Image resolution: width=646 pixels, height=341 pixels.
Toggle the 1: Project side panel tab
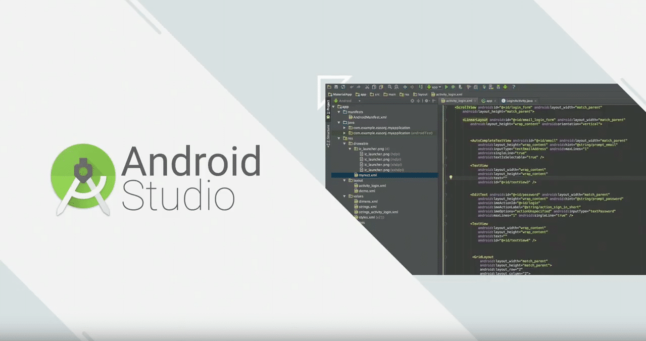pos(328,106)
